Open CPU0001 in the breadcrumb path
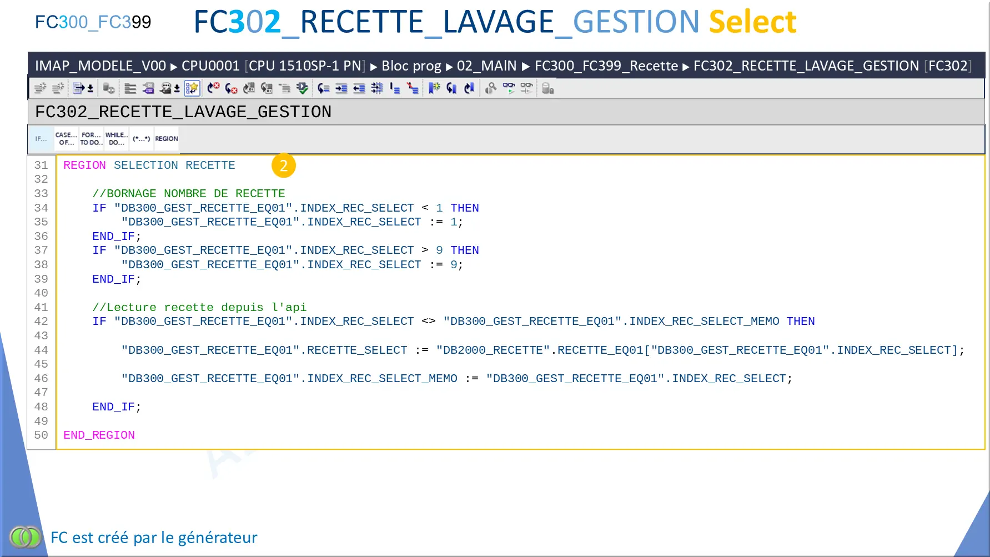Screen dimensions: 990x557 point(210,66)
